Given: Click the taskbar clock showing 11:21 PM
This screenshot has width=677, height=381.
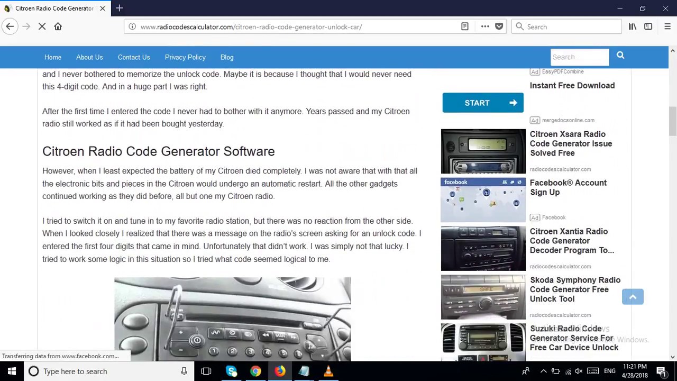Looking at the screenshot, I should (x=635, y=371).
